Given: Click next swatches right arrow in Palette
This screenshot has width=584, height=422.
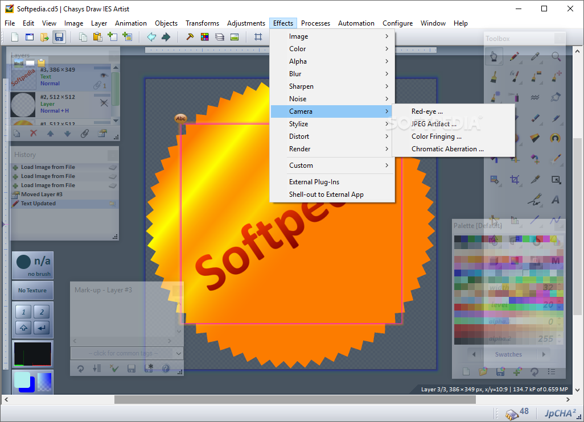Looking at the screenshot, I should click(544, 354).
